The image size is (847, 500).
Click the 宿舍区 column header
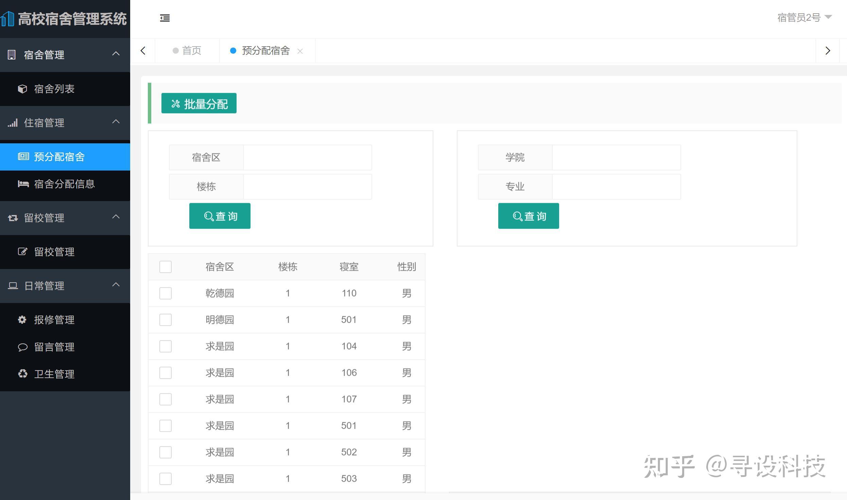pos(220,267)
